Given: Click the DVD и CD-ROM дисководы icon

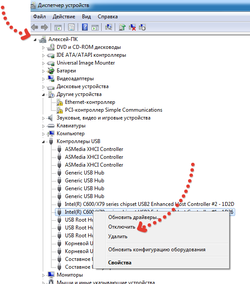Looking at the screenshot, I should (51, 47).
